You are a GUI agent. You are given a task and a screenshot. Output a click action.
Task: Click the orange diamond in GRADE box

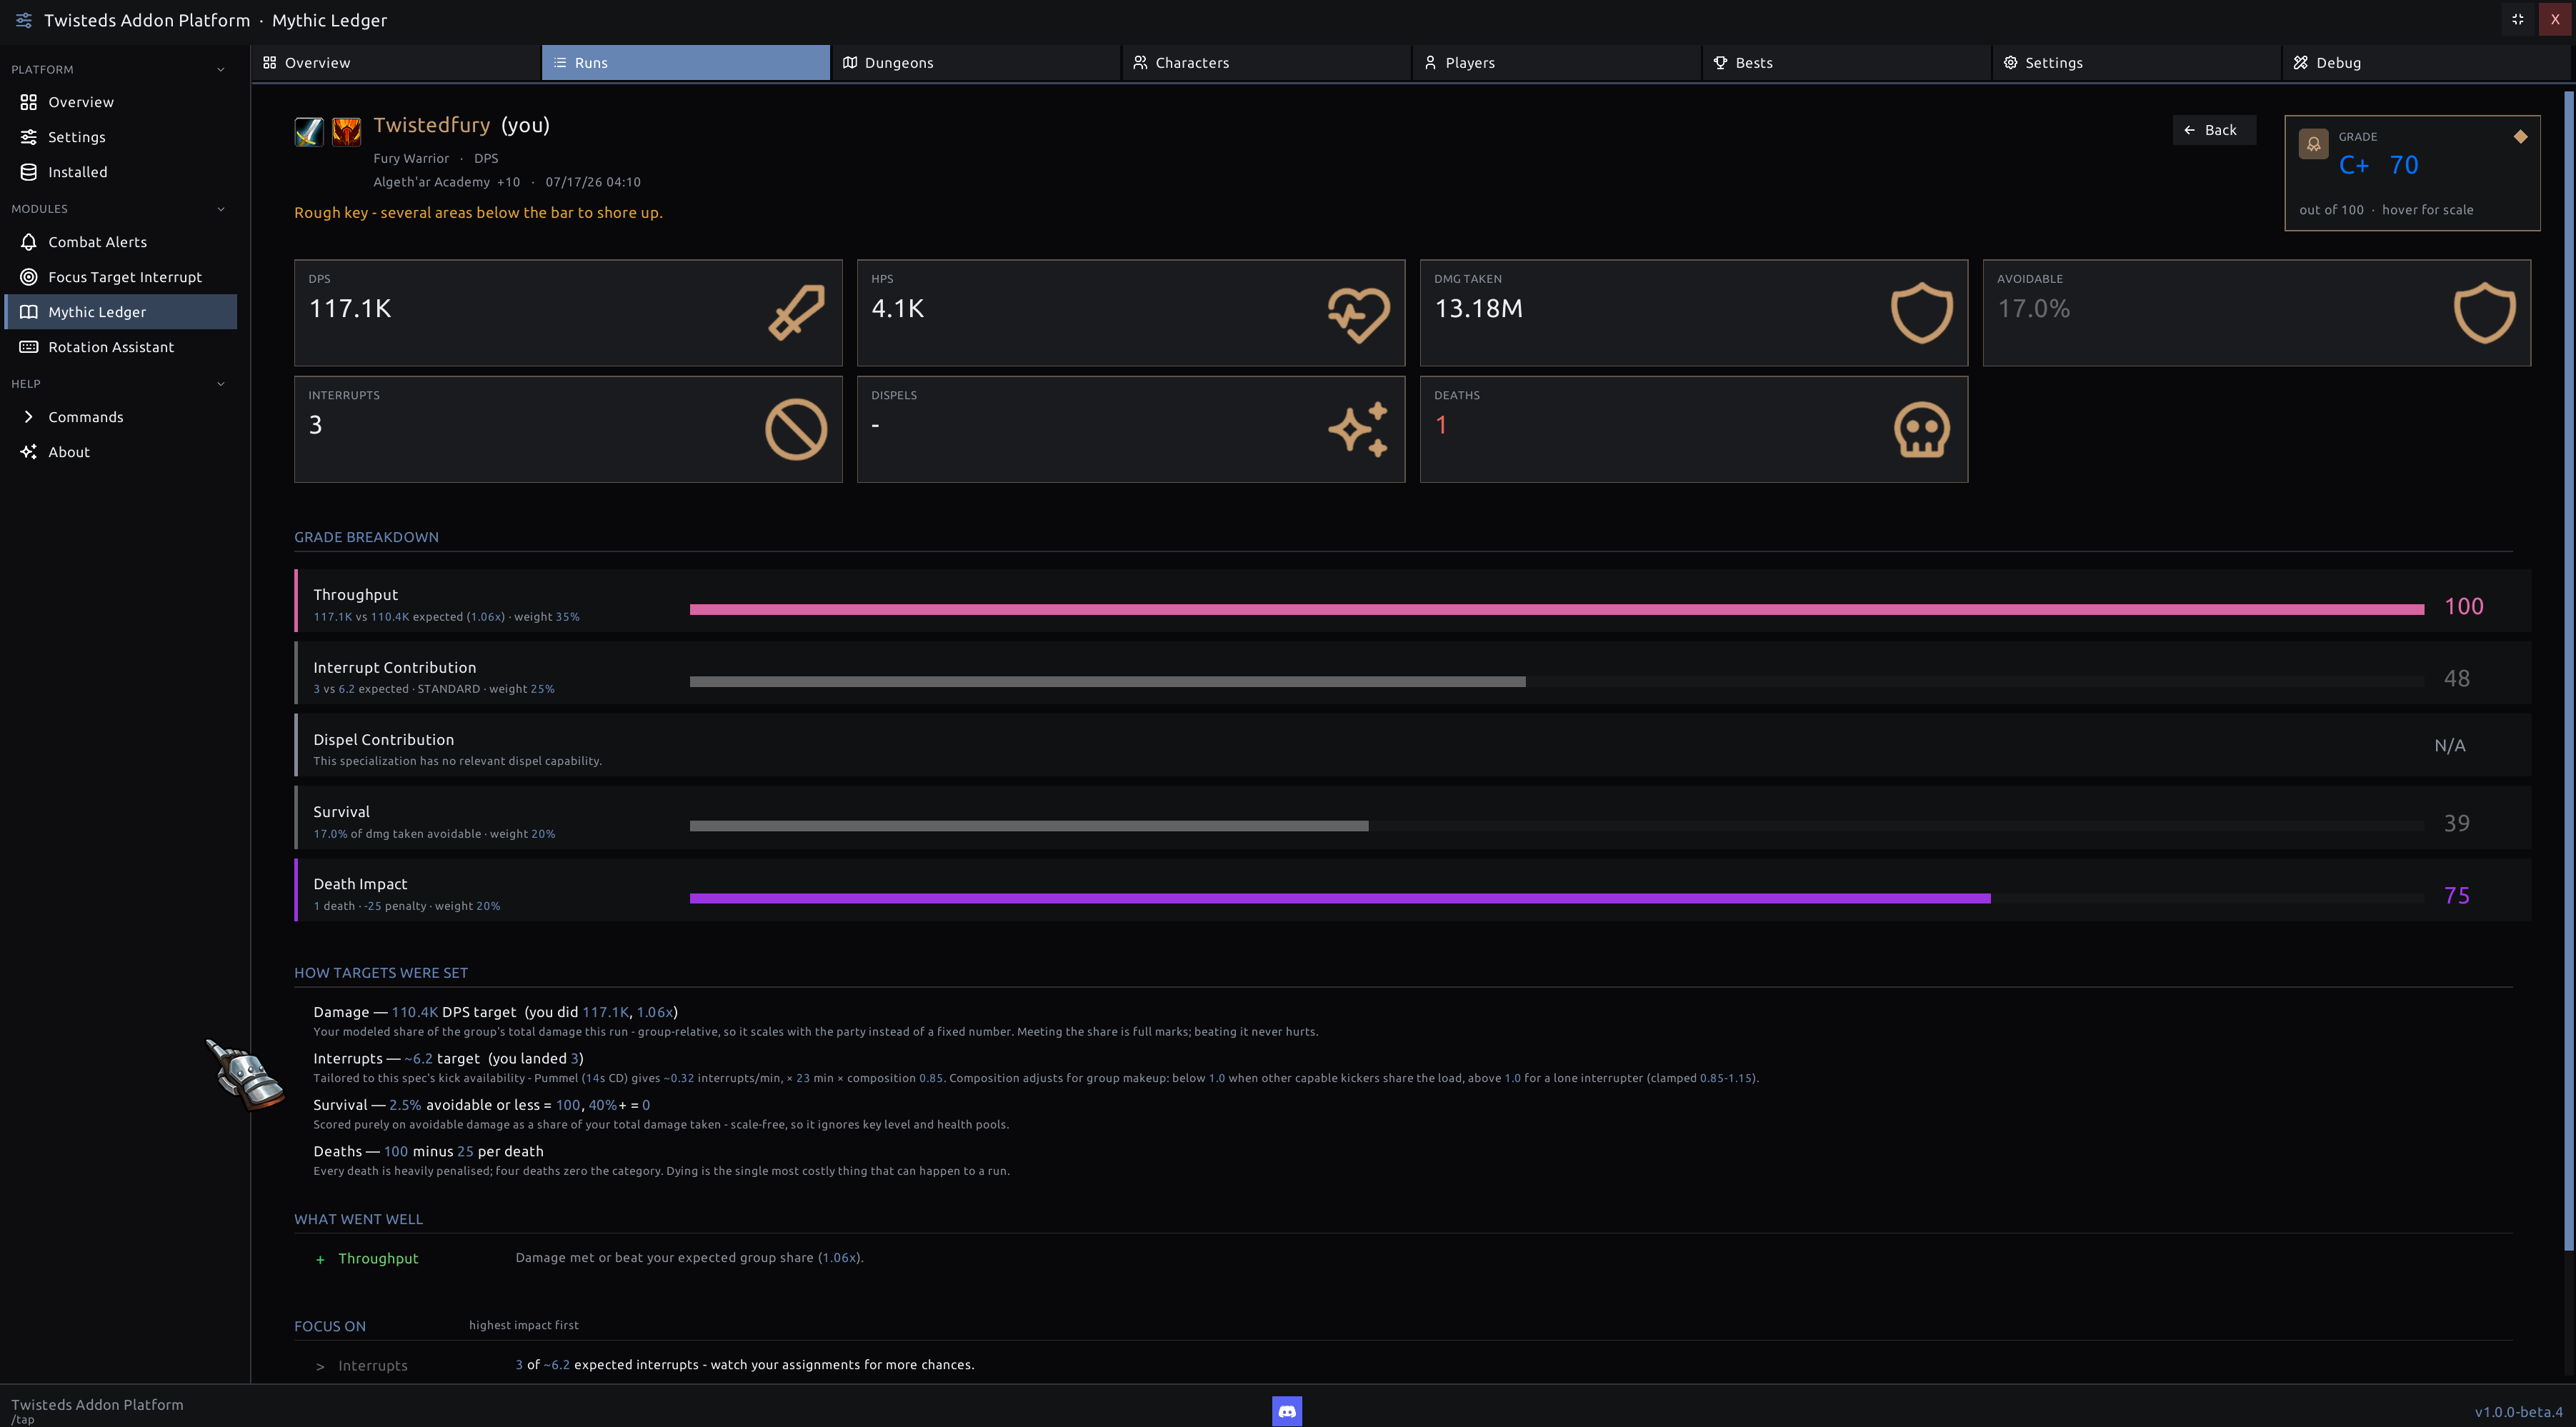[x=2520, y=137]
